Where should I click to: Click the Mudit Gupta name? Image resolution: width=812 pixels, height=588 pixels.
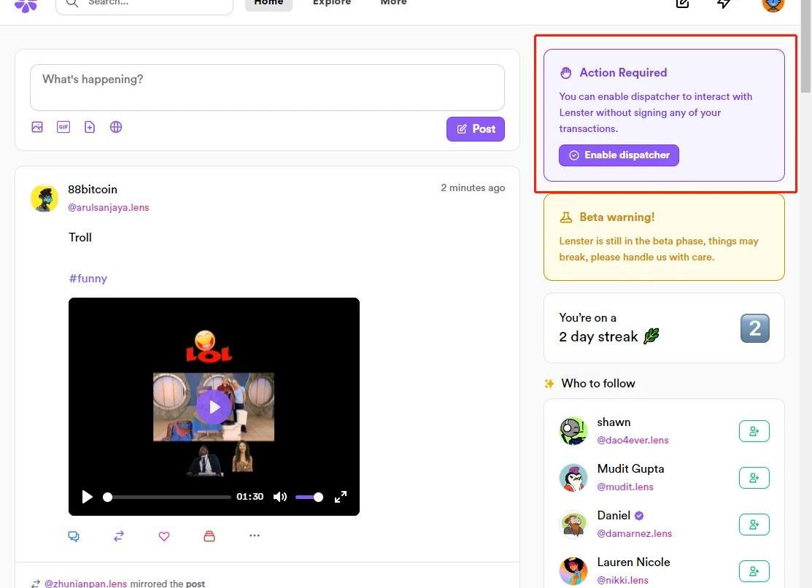click(631, 469)
